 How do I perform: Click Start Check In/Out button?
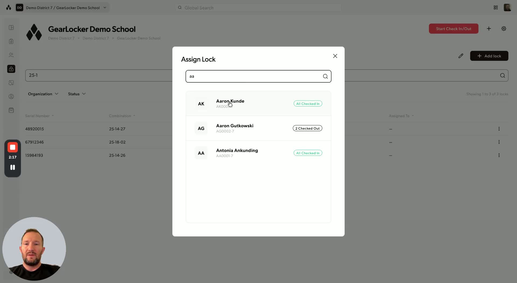click(453, 29)
